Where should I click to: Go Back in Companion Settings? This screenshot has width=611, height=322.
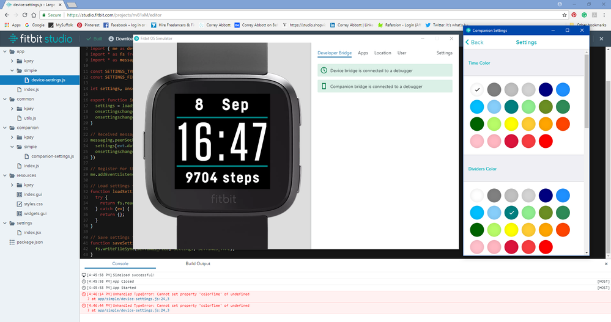pos(474,42)
